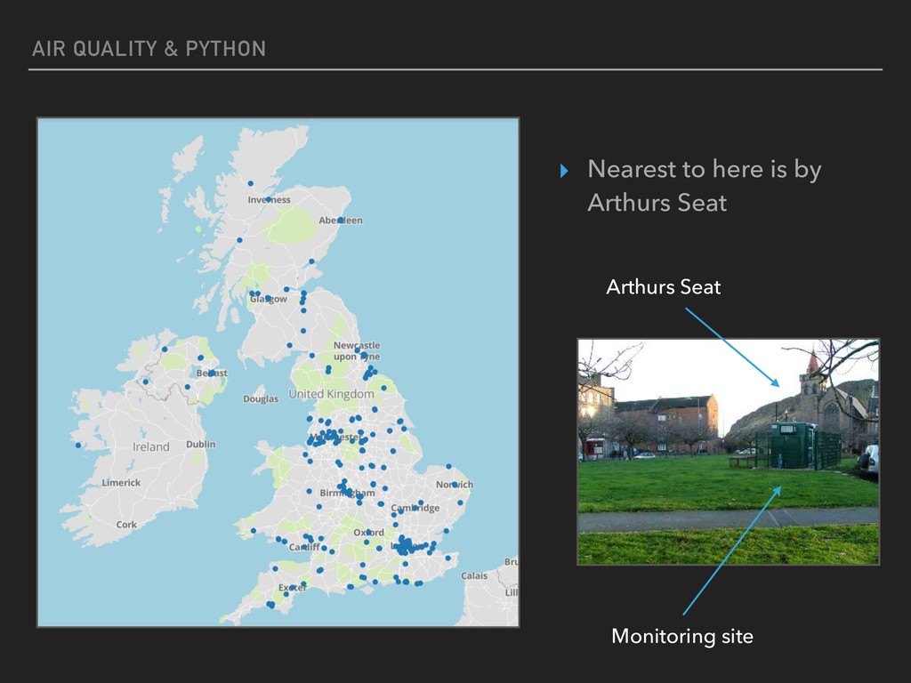Click the 'Cardiff' label on the map
911x683 pixels.
(304, 547)
